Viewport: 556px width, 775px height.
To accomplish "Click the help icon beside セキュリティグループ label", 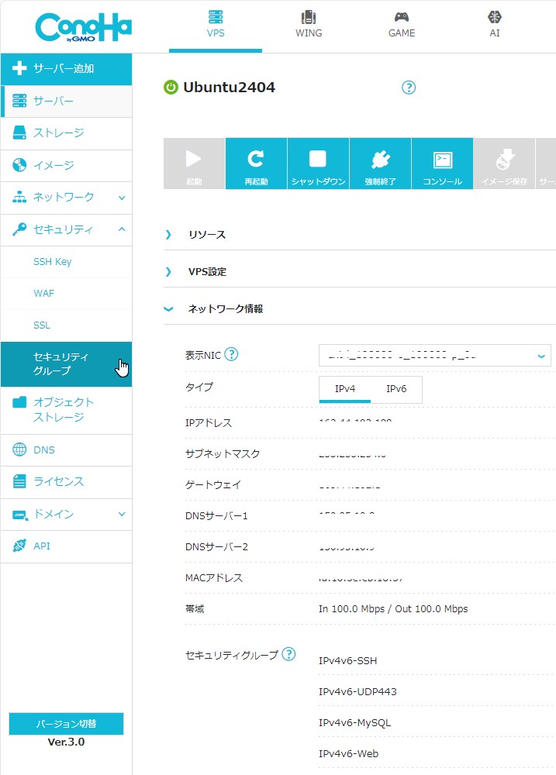I will coord(288,654).
